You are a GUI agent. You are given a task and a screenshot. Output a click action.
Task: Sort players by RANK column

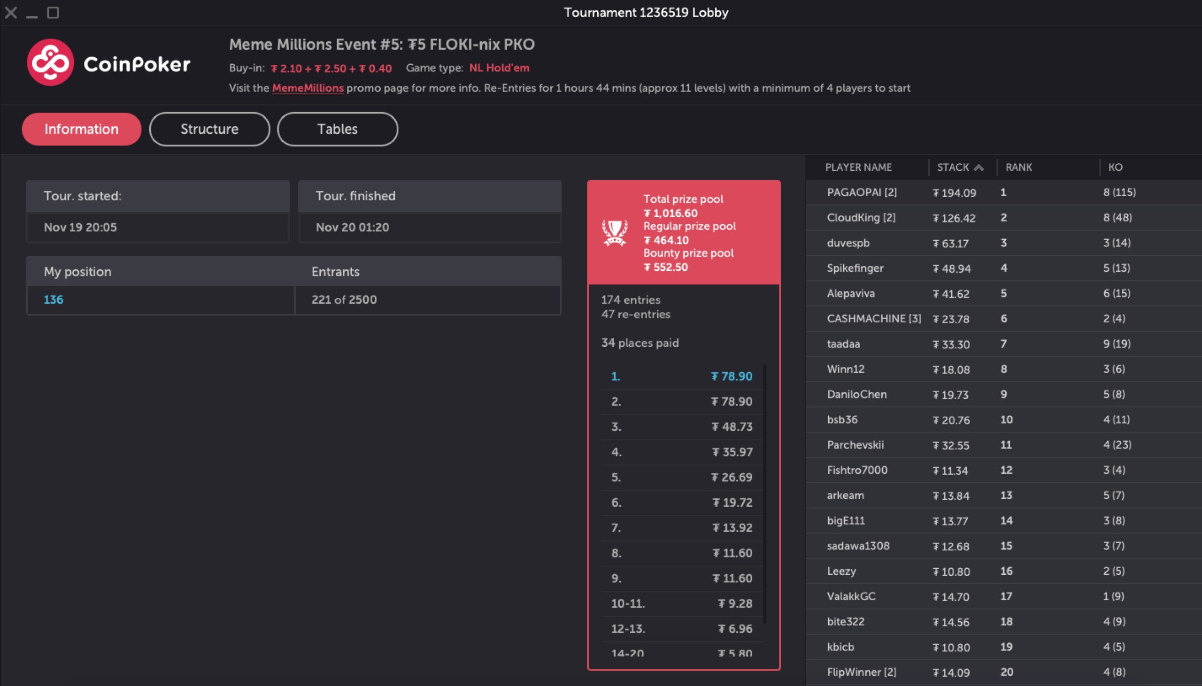pos(1018,167)
